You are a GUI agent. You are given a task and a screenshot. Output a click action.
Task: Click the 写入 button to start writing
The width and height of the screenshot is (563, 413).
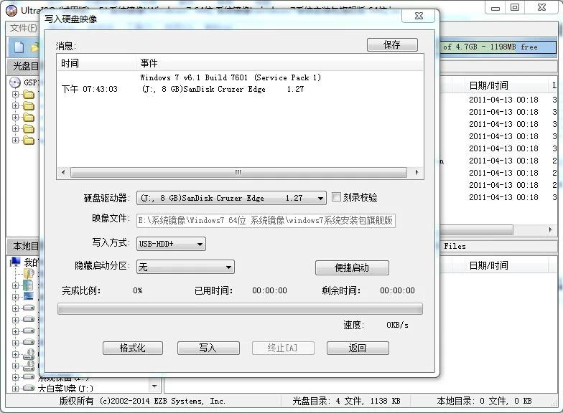208,348
